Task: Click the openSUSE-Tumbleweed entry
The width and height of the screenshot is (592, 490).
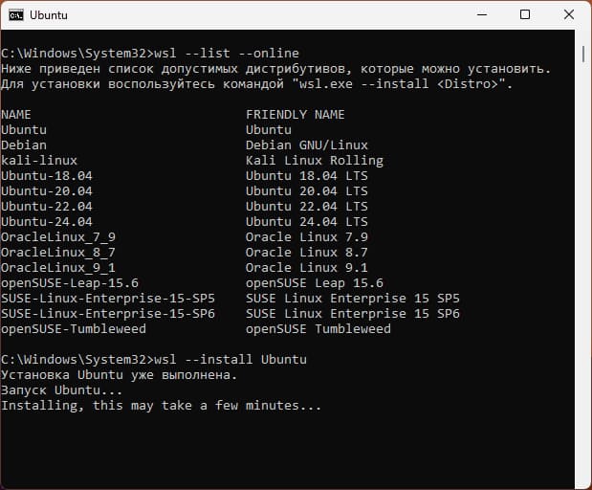Action: [74, 328]
